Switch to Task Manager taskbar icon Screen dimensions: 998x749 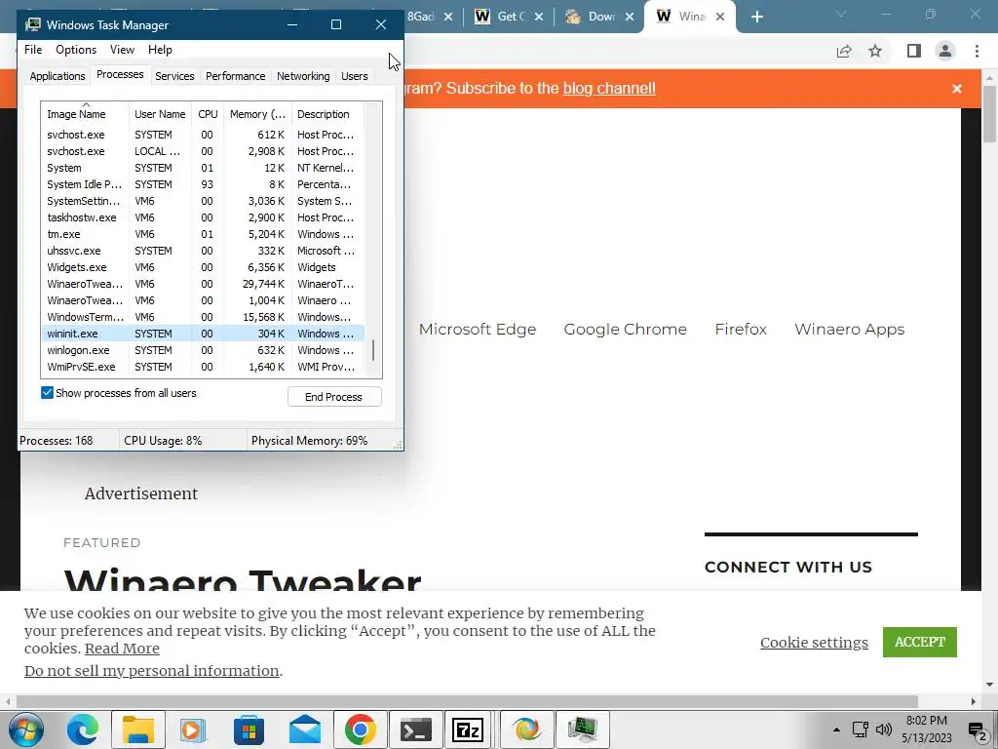583,729
